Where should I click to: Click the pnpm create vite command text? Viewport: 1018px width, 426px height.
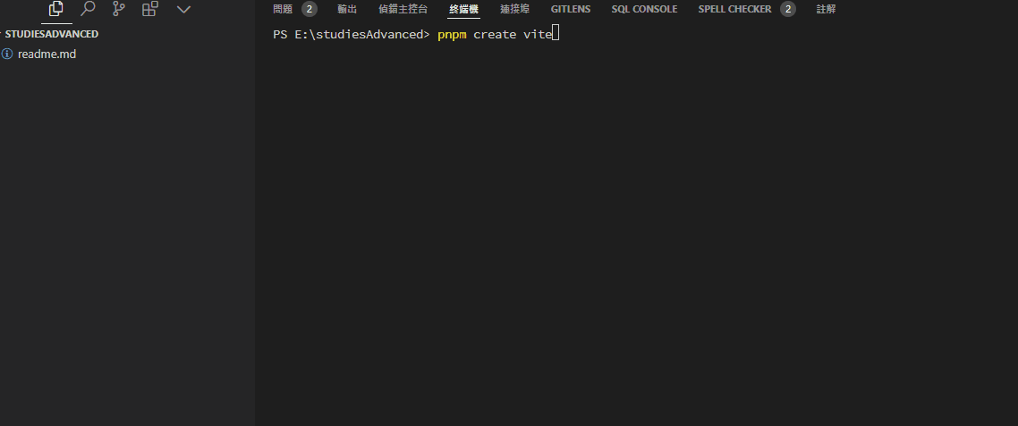tap(494, 35)
